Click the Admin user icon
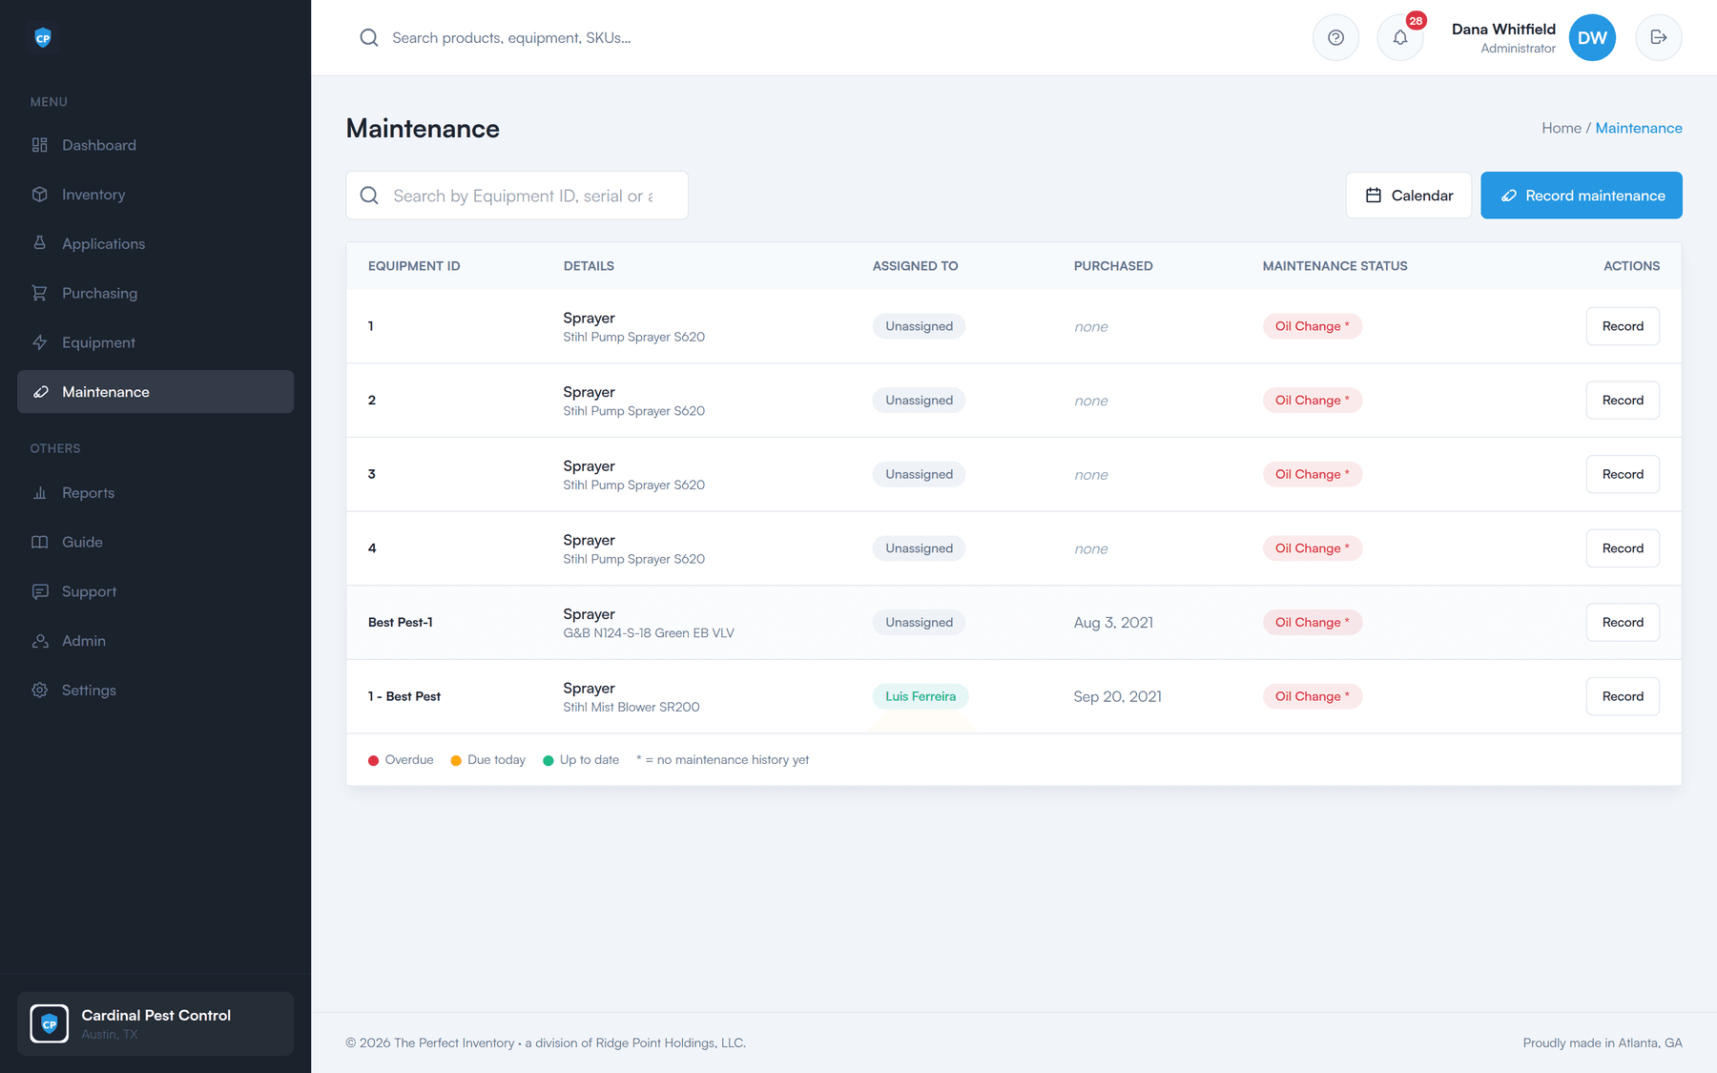 coord(39,641)
